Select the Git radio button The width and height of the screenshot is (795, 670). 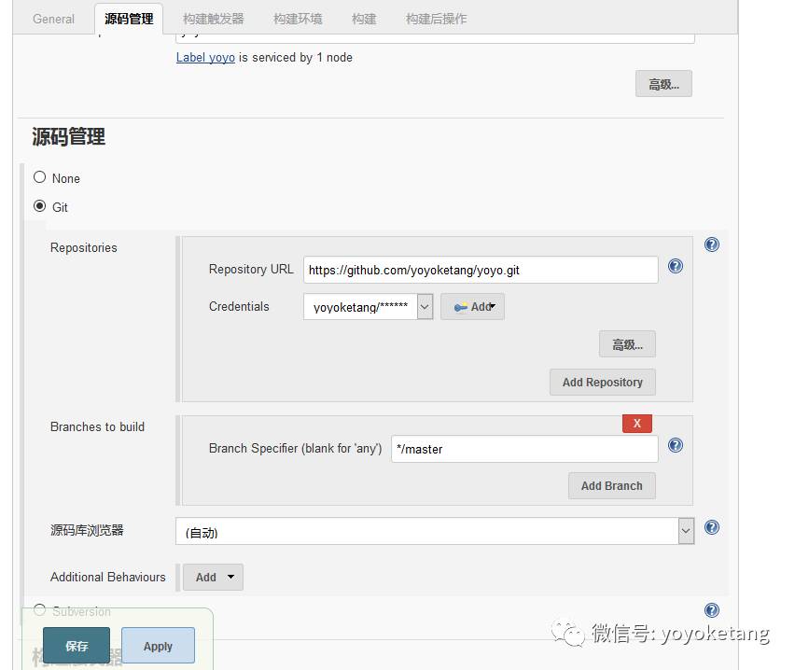pyautogui.click(x=39, y=206)
